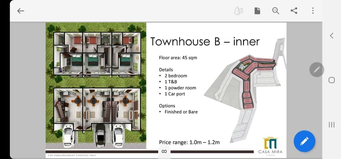Click the grayed-out ink droplet icon
This screenshot has width=341, height=159.
click(x=238, y=11)
